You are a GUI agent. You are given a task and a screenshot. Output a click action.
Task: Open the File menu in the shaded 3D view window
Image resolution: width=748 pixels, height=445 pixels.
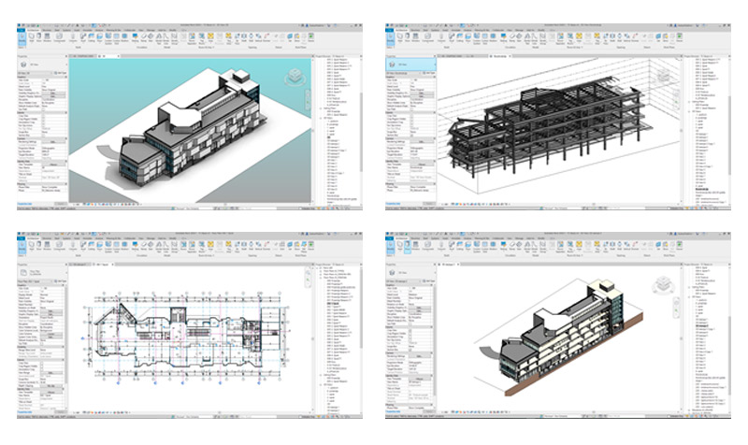pos(21,31)
